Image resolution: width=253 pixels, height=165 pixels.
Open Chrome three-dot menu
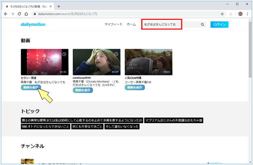(247, 13)
